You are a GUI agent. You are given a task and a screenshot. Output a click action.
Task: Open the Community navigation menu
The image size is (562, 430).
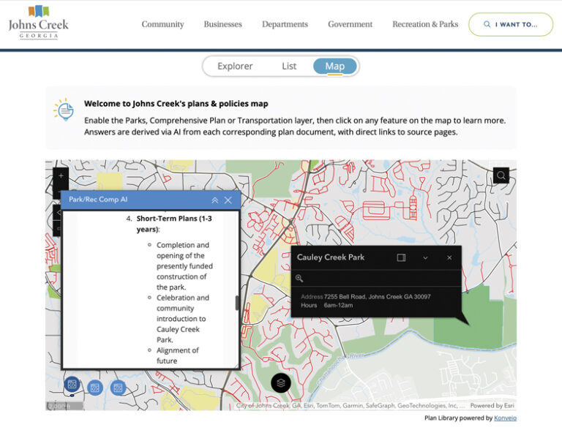162,24
